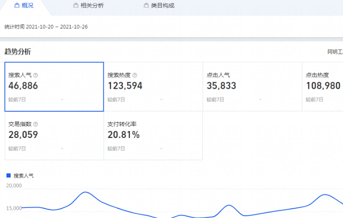Viewport: 343px width, 218px height.
Task: Click the value 108,980
Action: click(323, 86)
